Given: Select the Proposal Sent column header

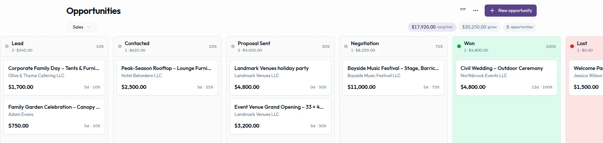Looking at the screenshot, I should (x=280, y=46).
